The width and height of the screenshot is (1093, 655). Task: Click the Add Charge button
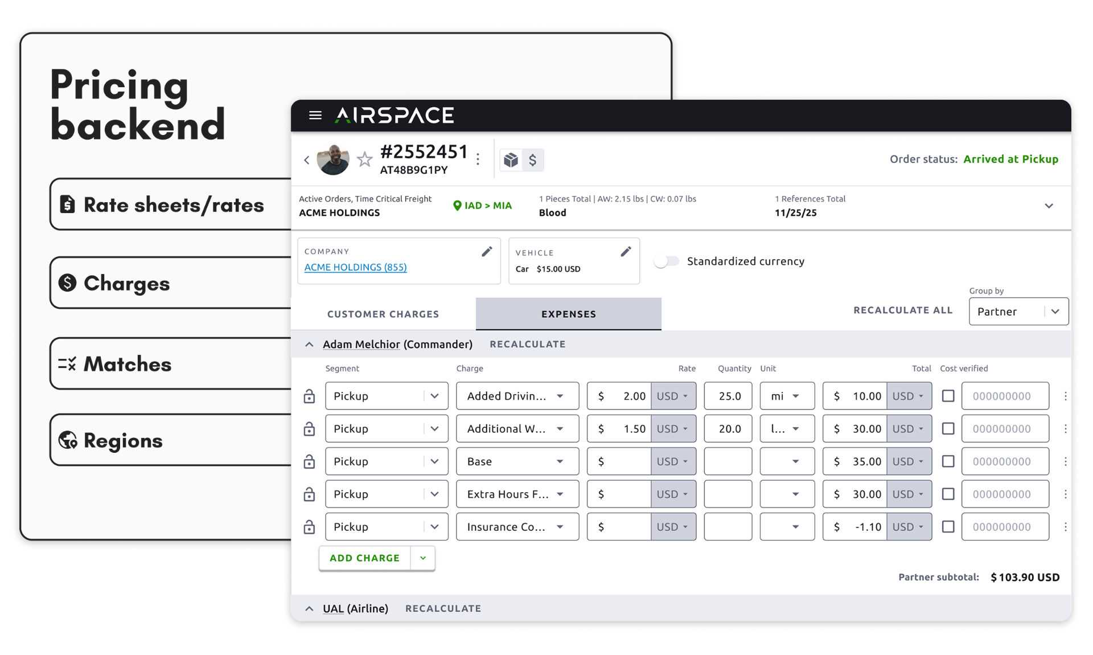point(365,558)
